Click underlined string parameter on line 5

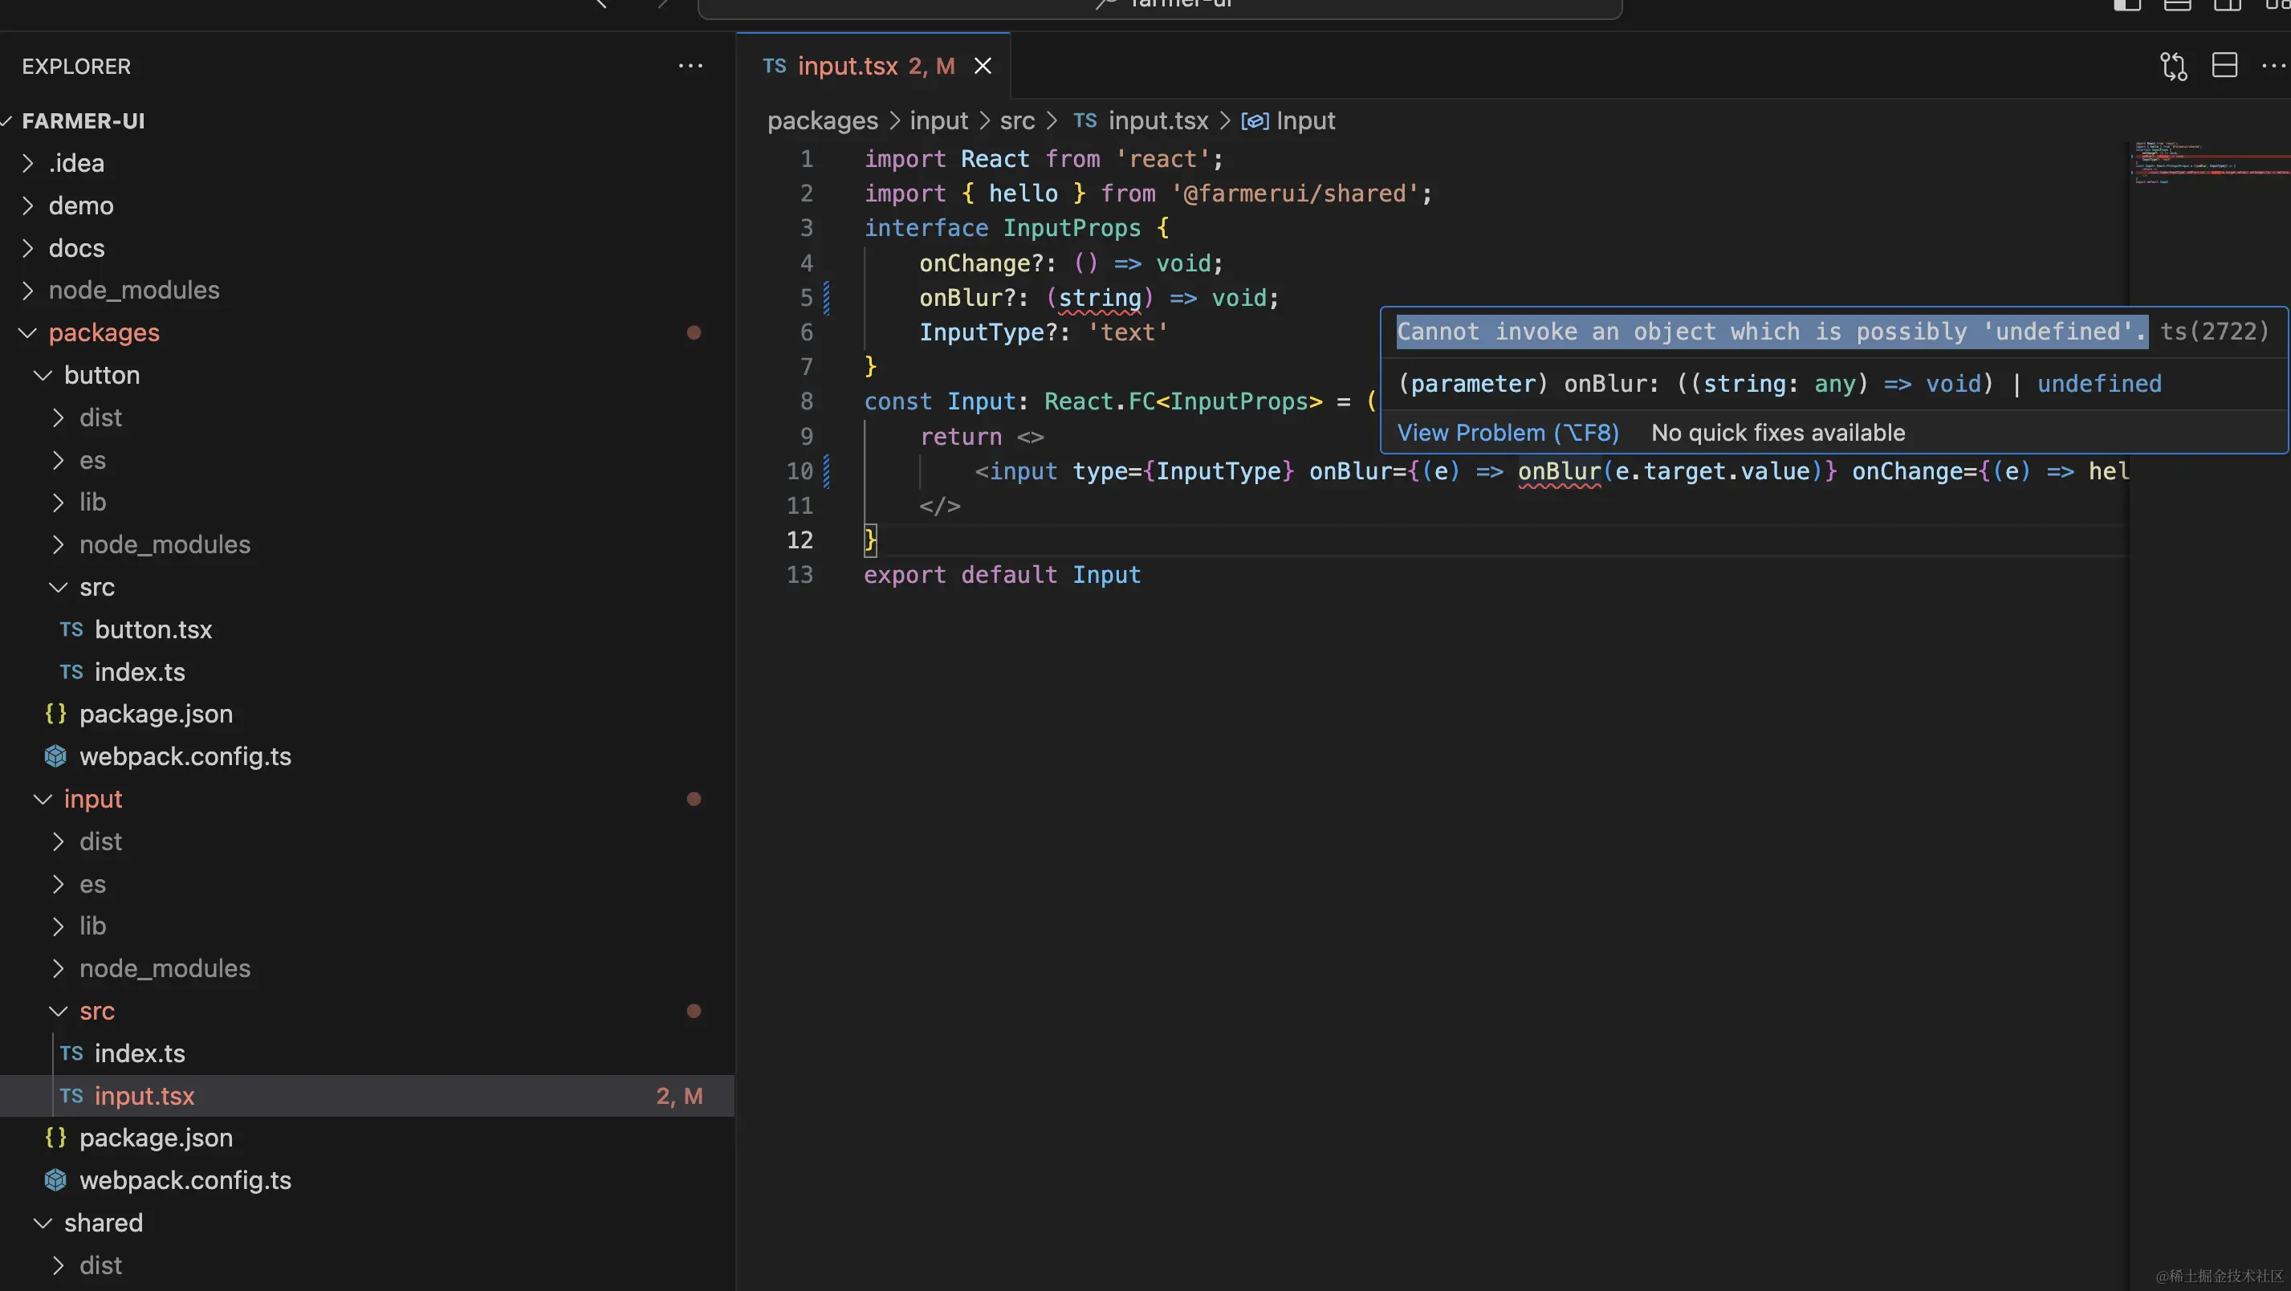(1100, 298)
